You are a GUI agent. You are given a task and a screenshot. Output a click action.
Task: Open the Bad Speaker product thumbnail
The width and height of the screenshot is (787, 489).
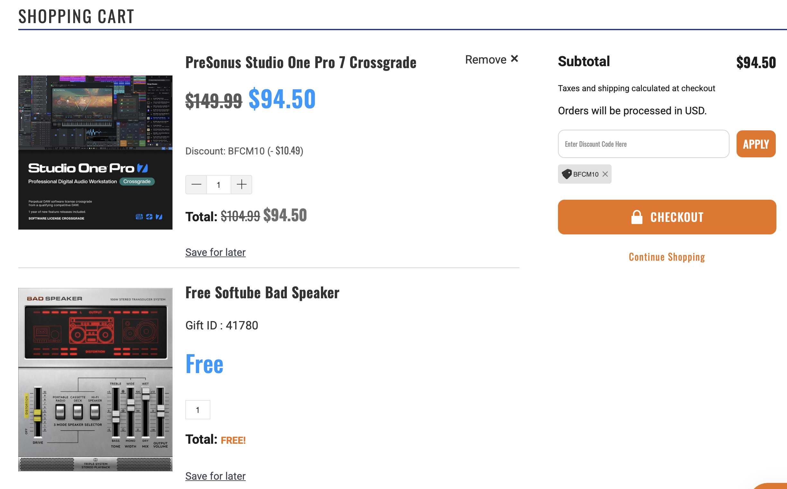tap(95, 380)
